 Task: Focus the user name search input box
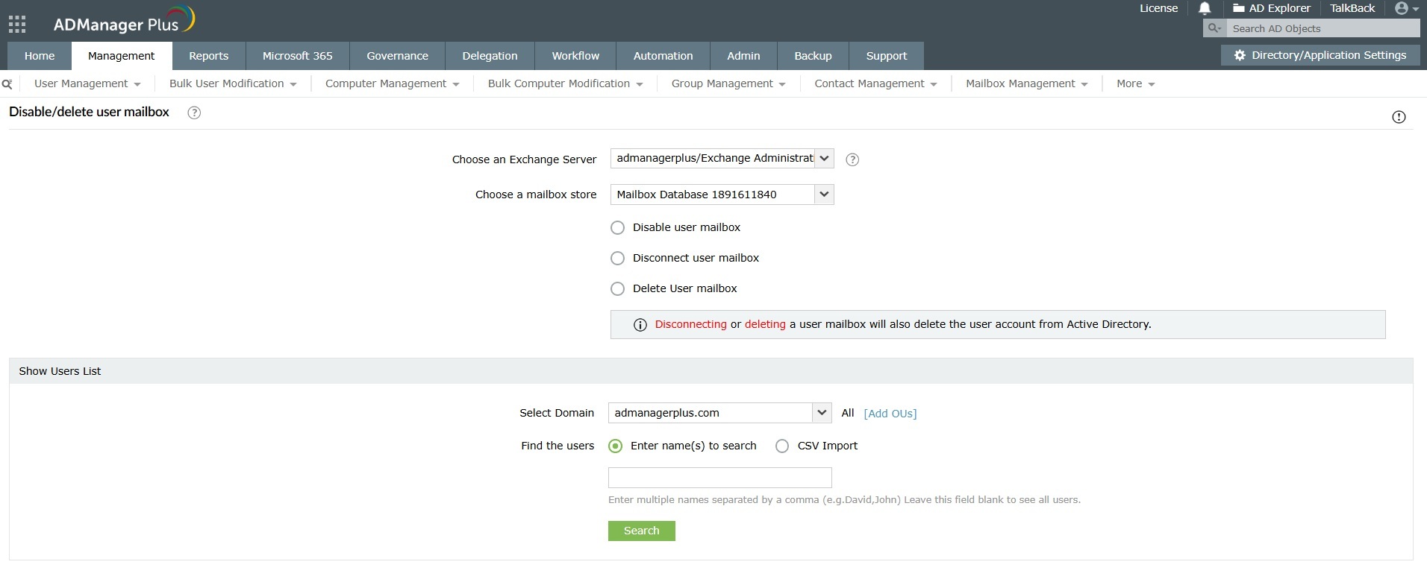click(719, 478)
